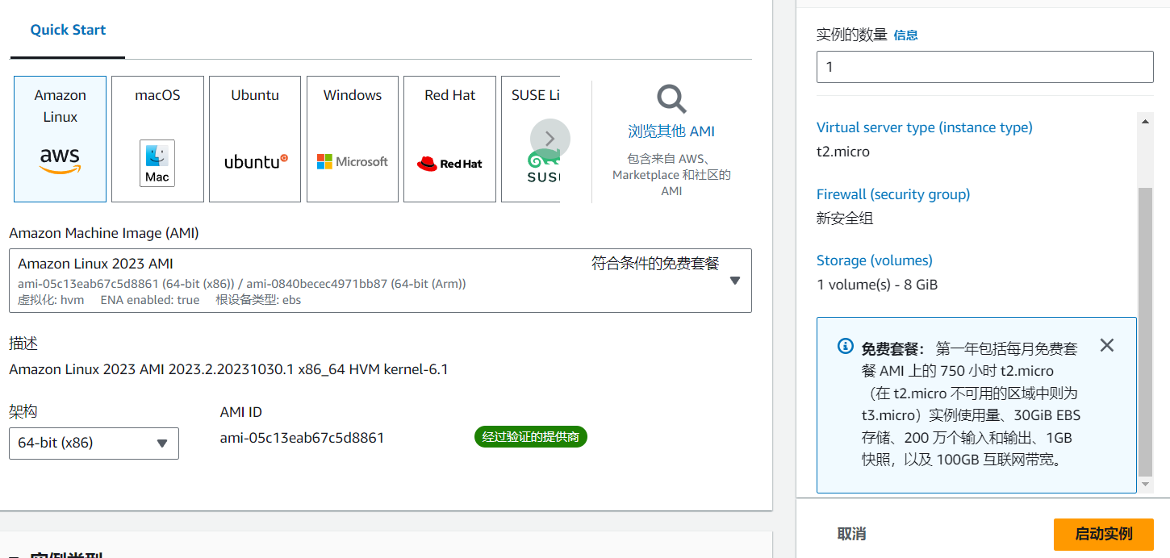This screenshot has width=1170, height=558.
Task: Open the Amazon Linux 2023 AMI dropdown
Action: [380, 281]
